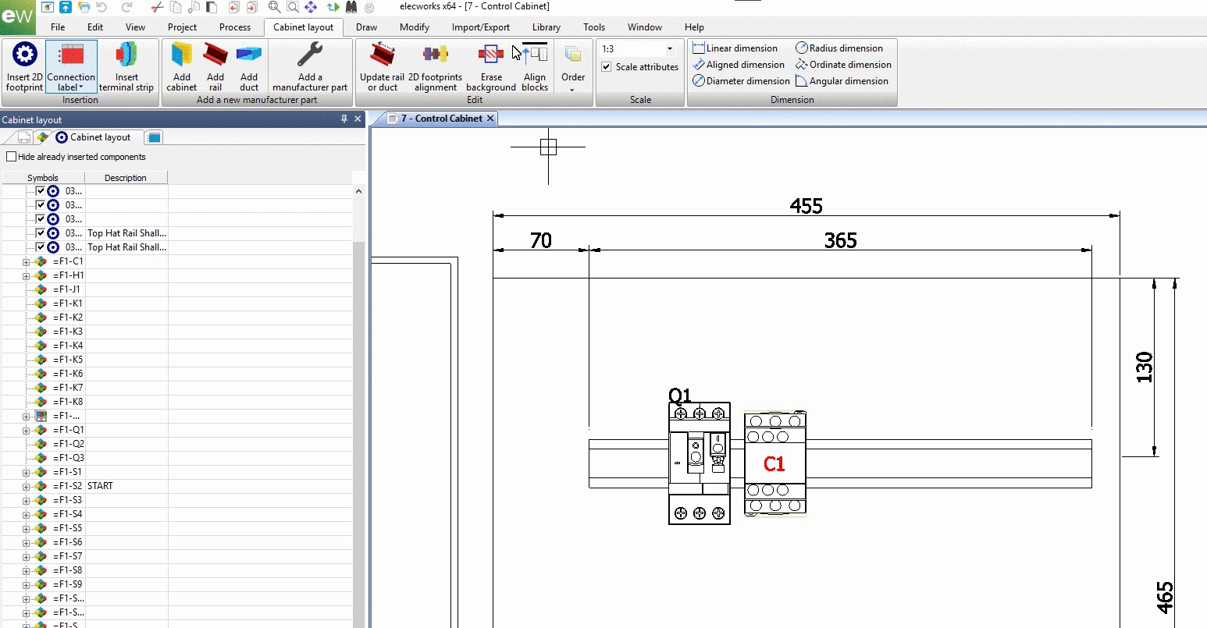Enable Hide already inserted components
The width and height of the screenshot is (1207, 628).
(11, 157)
